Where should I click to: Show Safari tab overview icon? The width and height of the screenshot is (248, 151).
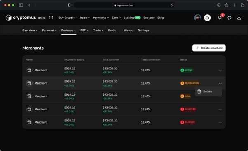click(242, 5)
